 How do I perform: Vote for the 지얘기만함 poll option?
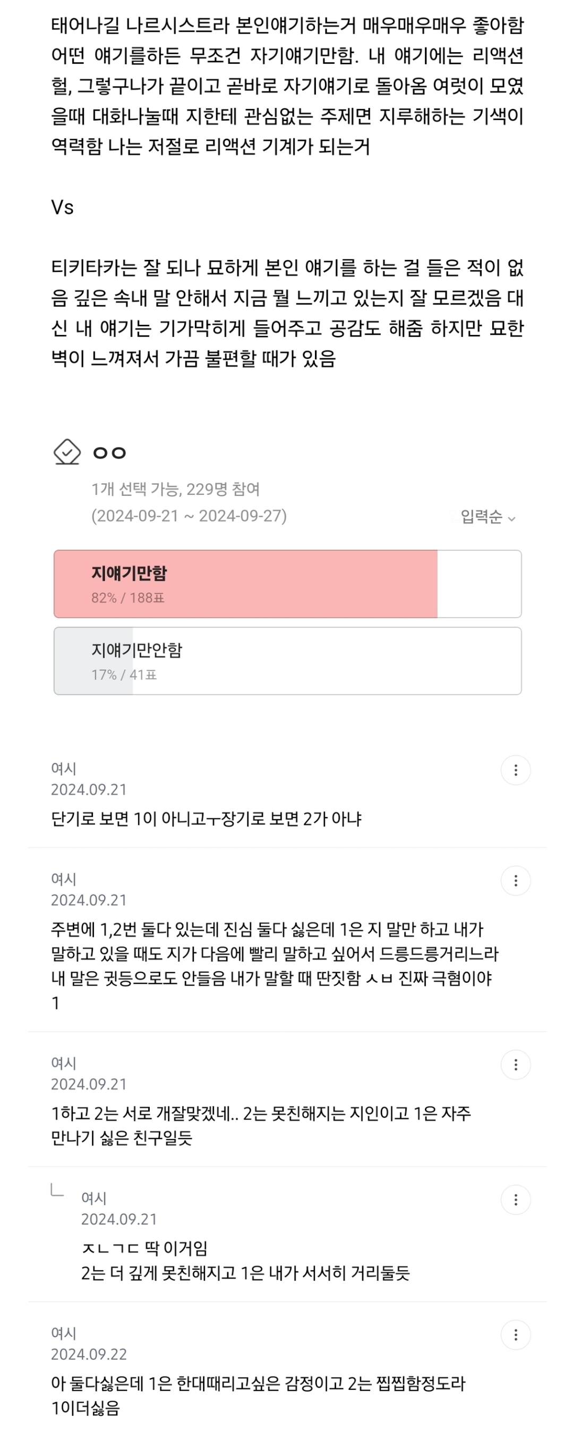287,584
